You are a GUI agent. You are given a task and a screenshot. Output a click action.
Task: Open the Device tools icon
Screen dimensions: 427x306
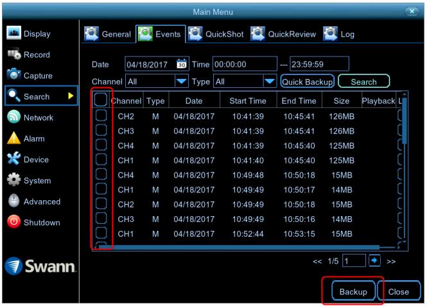click(x=13, y=160)
